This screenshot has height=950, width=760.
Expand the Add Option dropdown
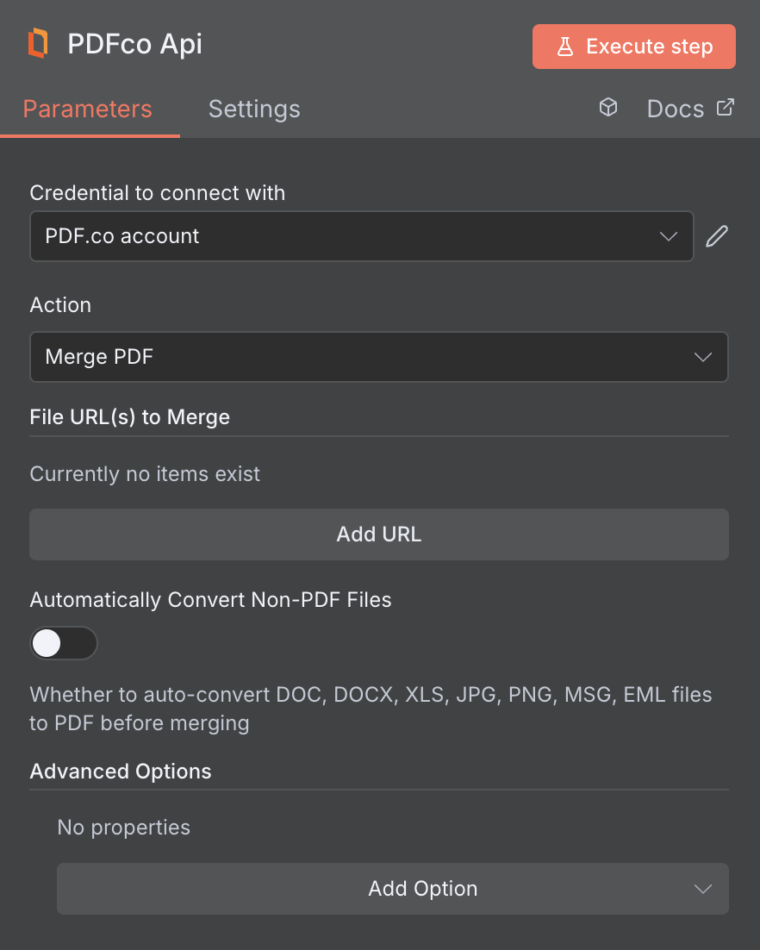(392, 889)
